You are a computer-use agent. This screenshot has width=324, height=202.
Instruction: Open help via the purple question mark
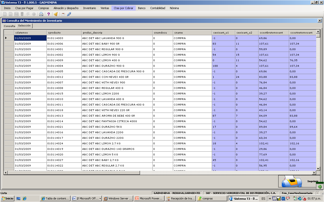pos(49,14)
